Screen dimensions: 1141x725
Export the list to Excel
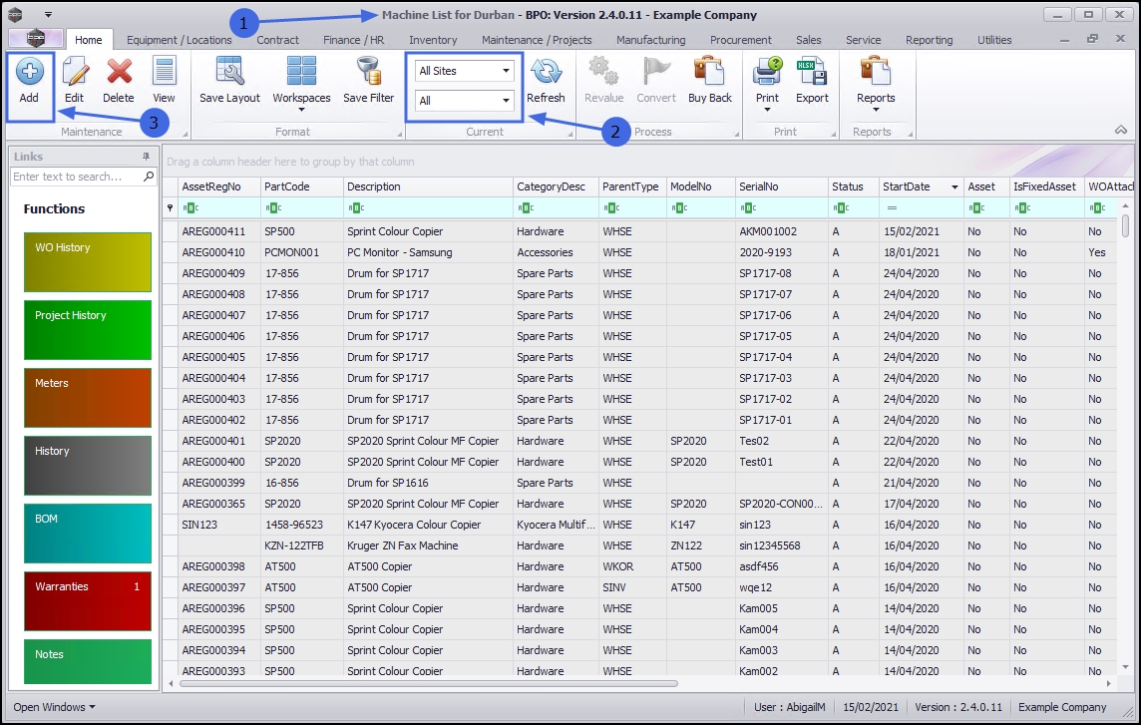pos(812,73)
